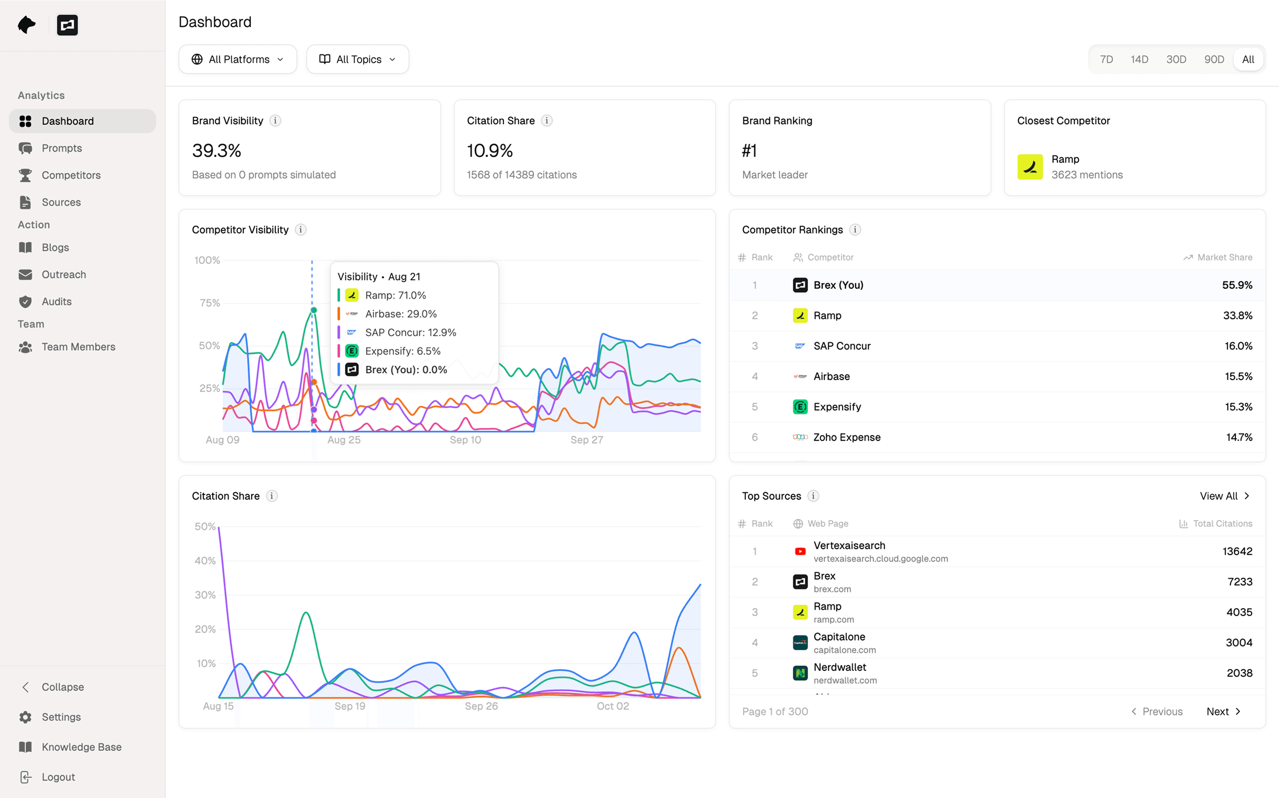1279x798 pixels.
Task: Click the Brex brand logo icon in sidebar header
Action: click(x=67, y=25)
